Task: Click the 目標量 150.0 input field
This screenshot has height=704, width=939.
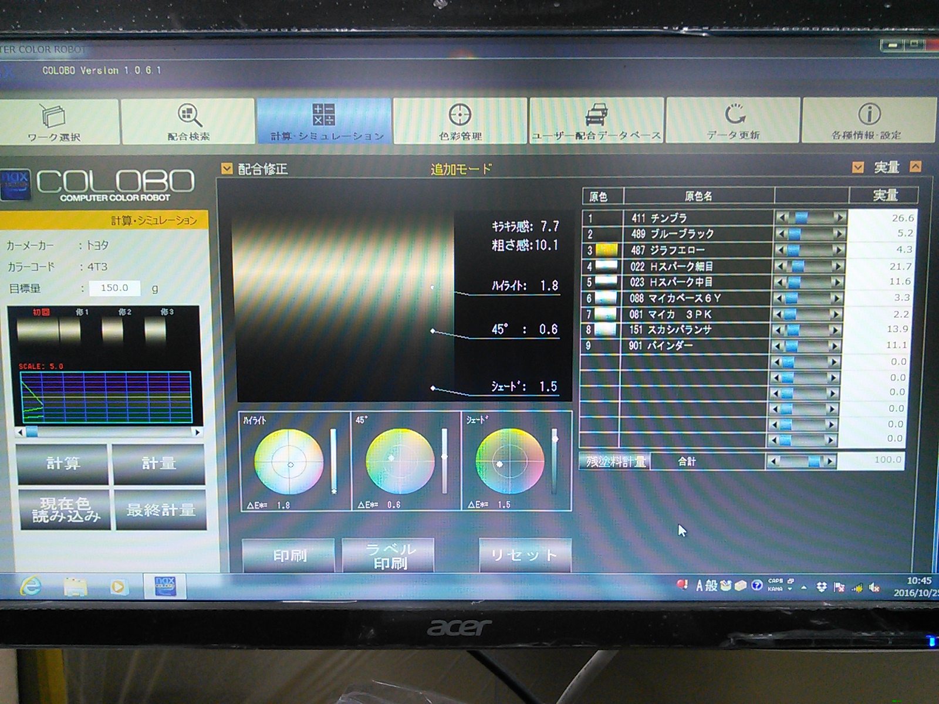Action: click(x=114, y=288)
